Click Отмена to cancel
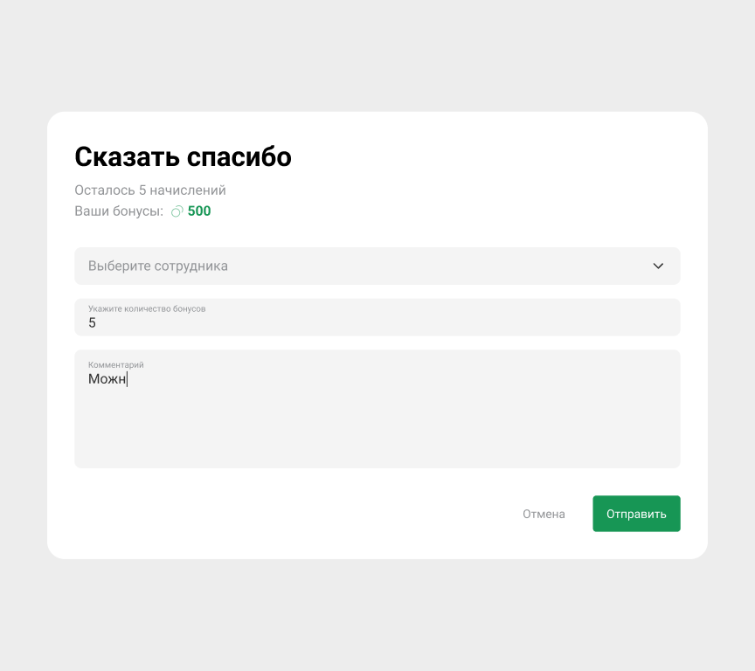The width and height of the screenshot is (755, 671). tap(544, 514)
